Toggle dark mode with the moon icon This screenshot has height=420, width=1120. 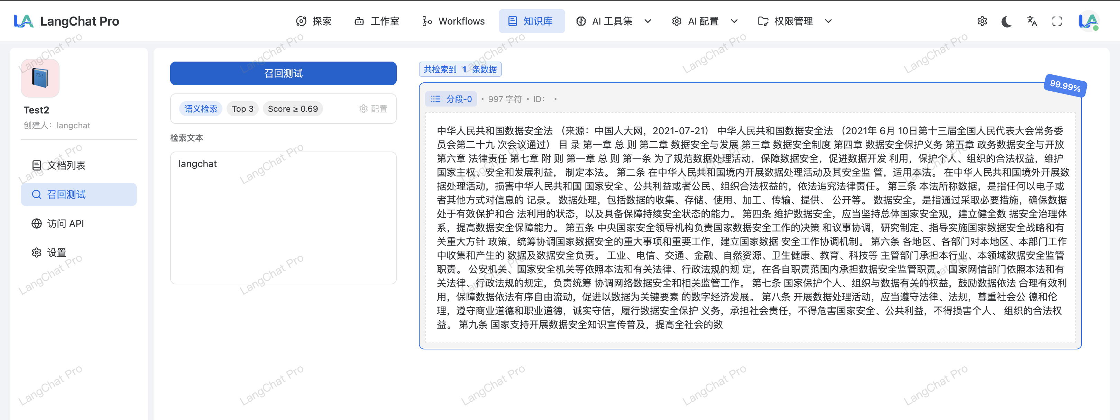point(1006,21)
